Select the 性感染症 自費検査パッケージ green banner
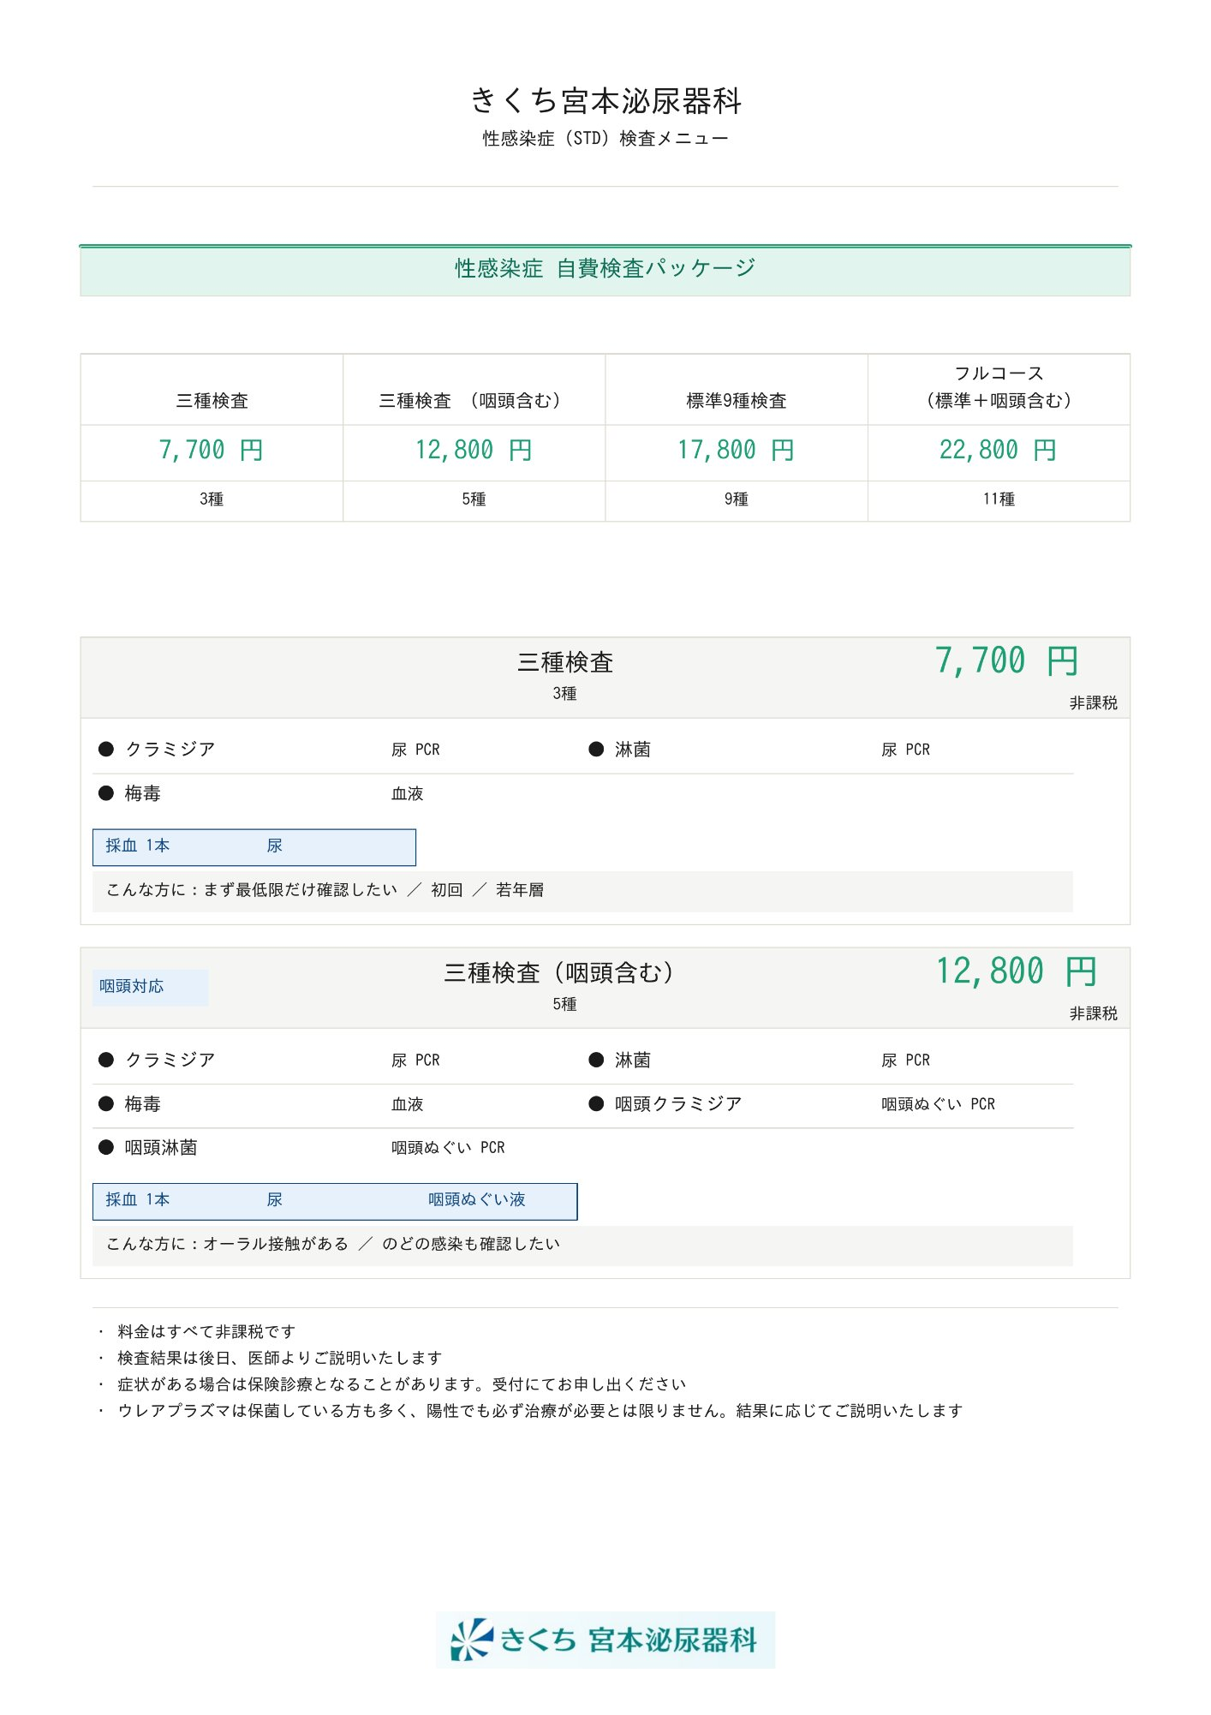The width and height of the screenshot is (1211, 1715). pyautogui.click(x=605, y=269)
